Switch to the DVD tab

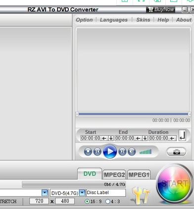tap(90, 174)
